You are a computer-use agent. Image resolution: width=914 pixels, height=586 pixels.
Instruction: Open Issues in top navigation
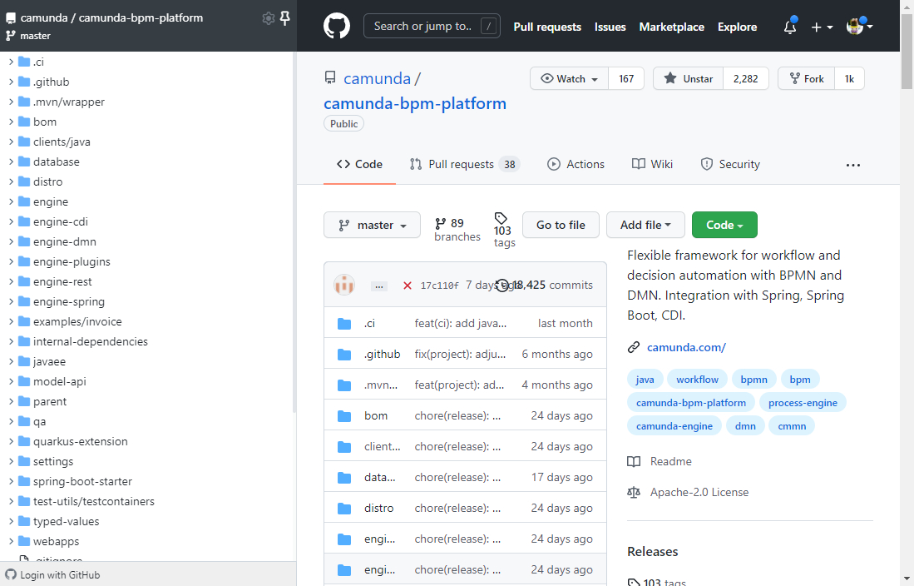point(610,27)
